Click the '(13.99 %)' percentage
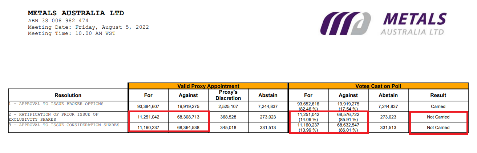This screenshot has height=153, width=477. pos(308,130)
